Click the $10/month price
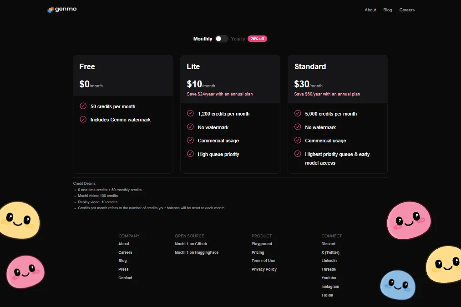 click(201, 84)
